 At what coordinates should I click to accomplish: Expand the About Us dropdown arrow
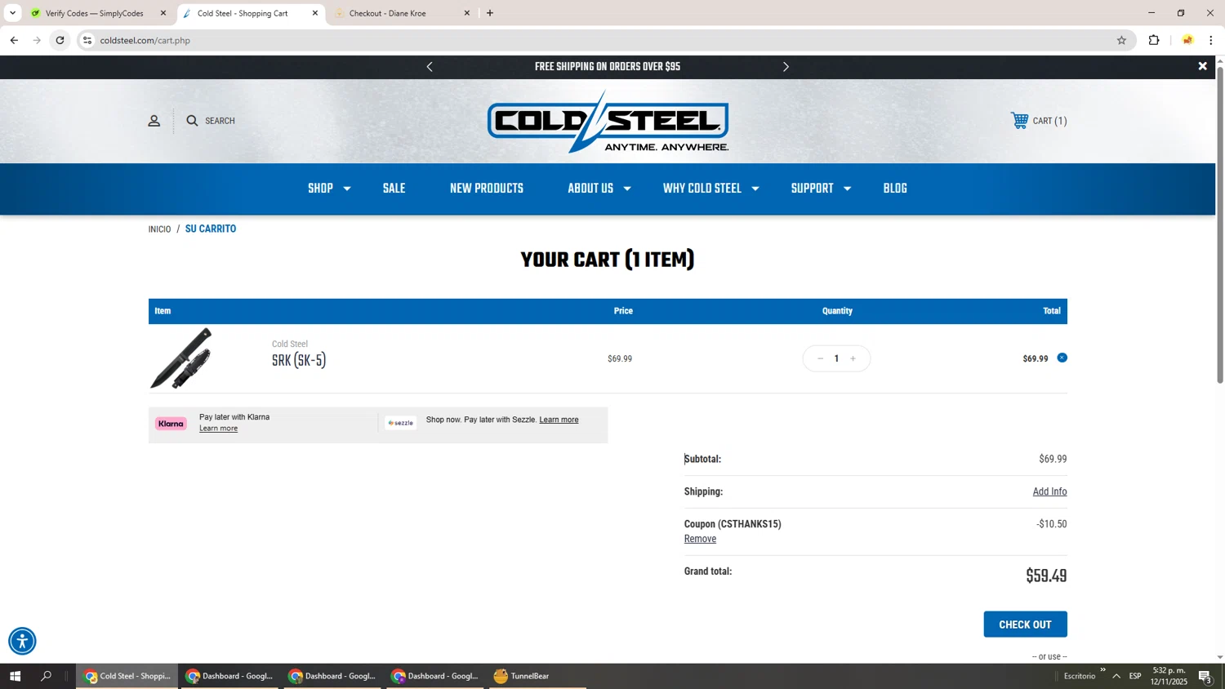click(x=626, y=189)
